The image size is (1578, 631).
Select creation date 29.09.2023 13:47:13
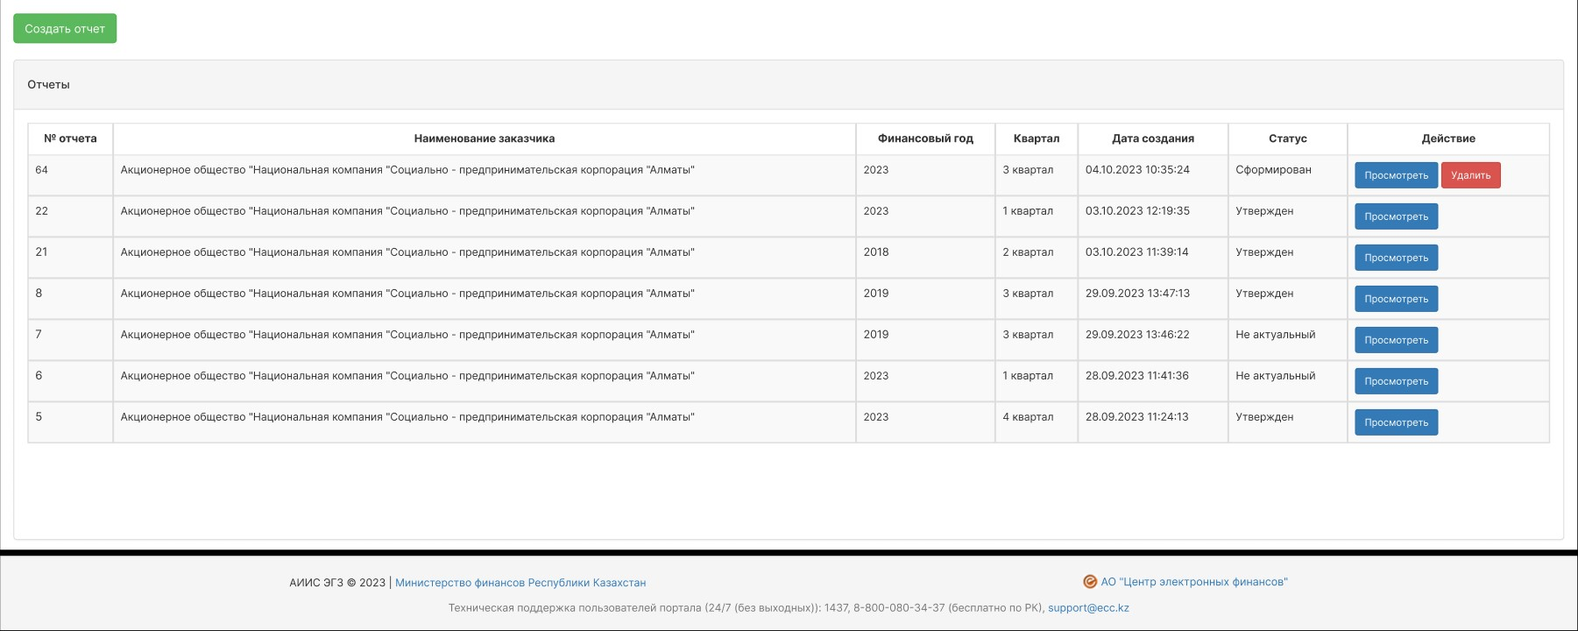tap(1137, 294)
